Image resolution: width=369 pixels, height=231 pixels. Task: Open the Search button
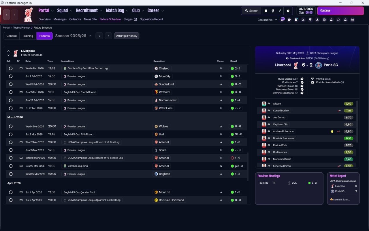[x=252, y=11]
